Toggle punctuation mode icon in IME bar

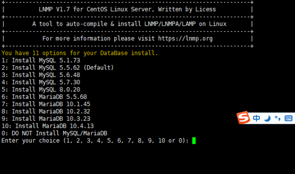tap(278, 118)
